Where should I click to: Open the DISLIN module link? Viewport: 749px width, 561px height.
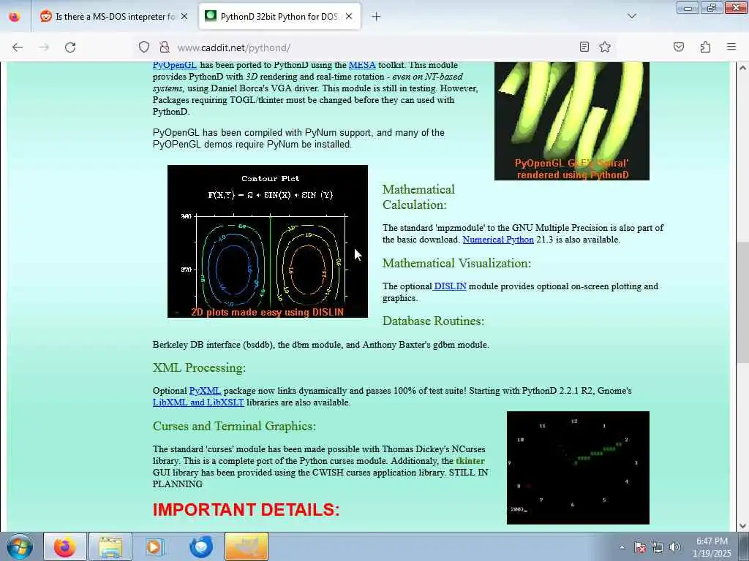(450, 286)
